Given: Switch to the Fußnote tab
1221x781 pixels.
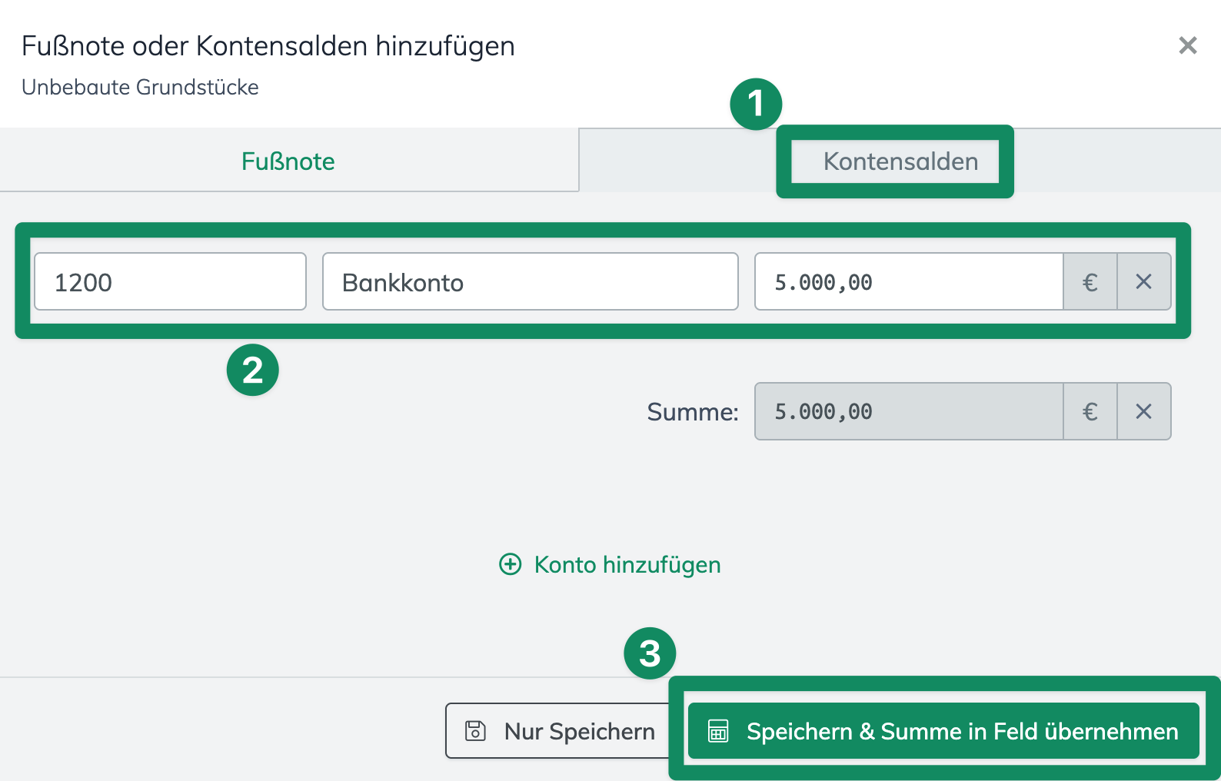Looking at the screenshot, I should point(288,161).
